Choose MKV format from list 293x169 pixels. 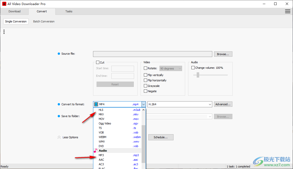pyautogui.click(x=117, y=114)
